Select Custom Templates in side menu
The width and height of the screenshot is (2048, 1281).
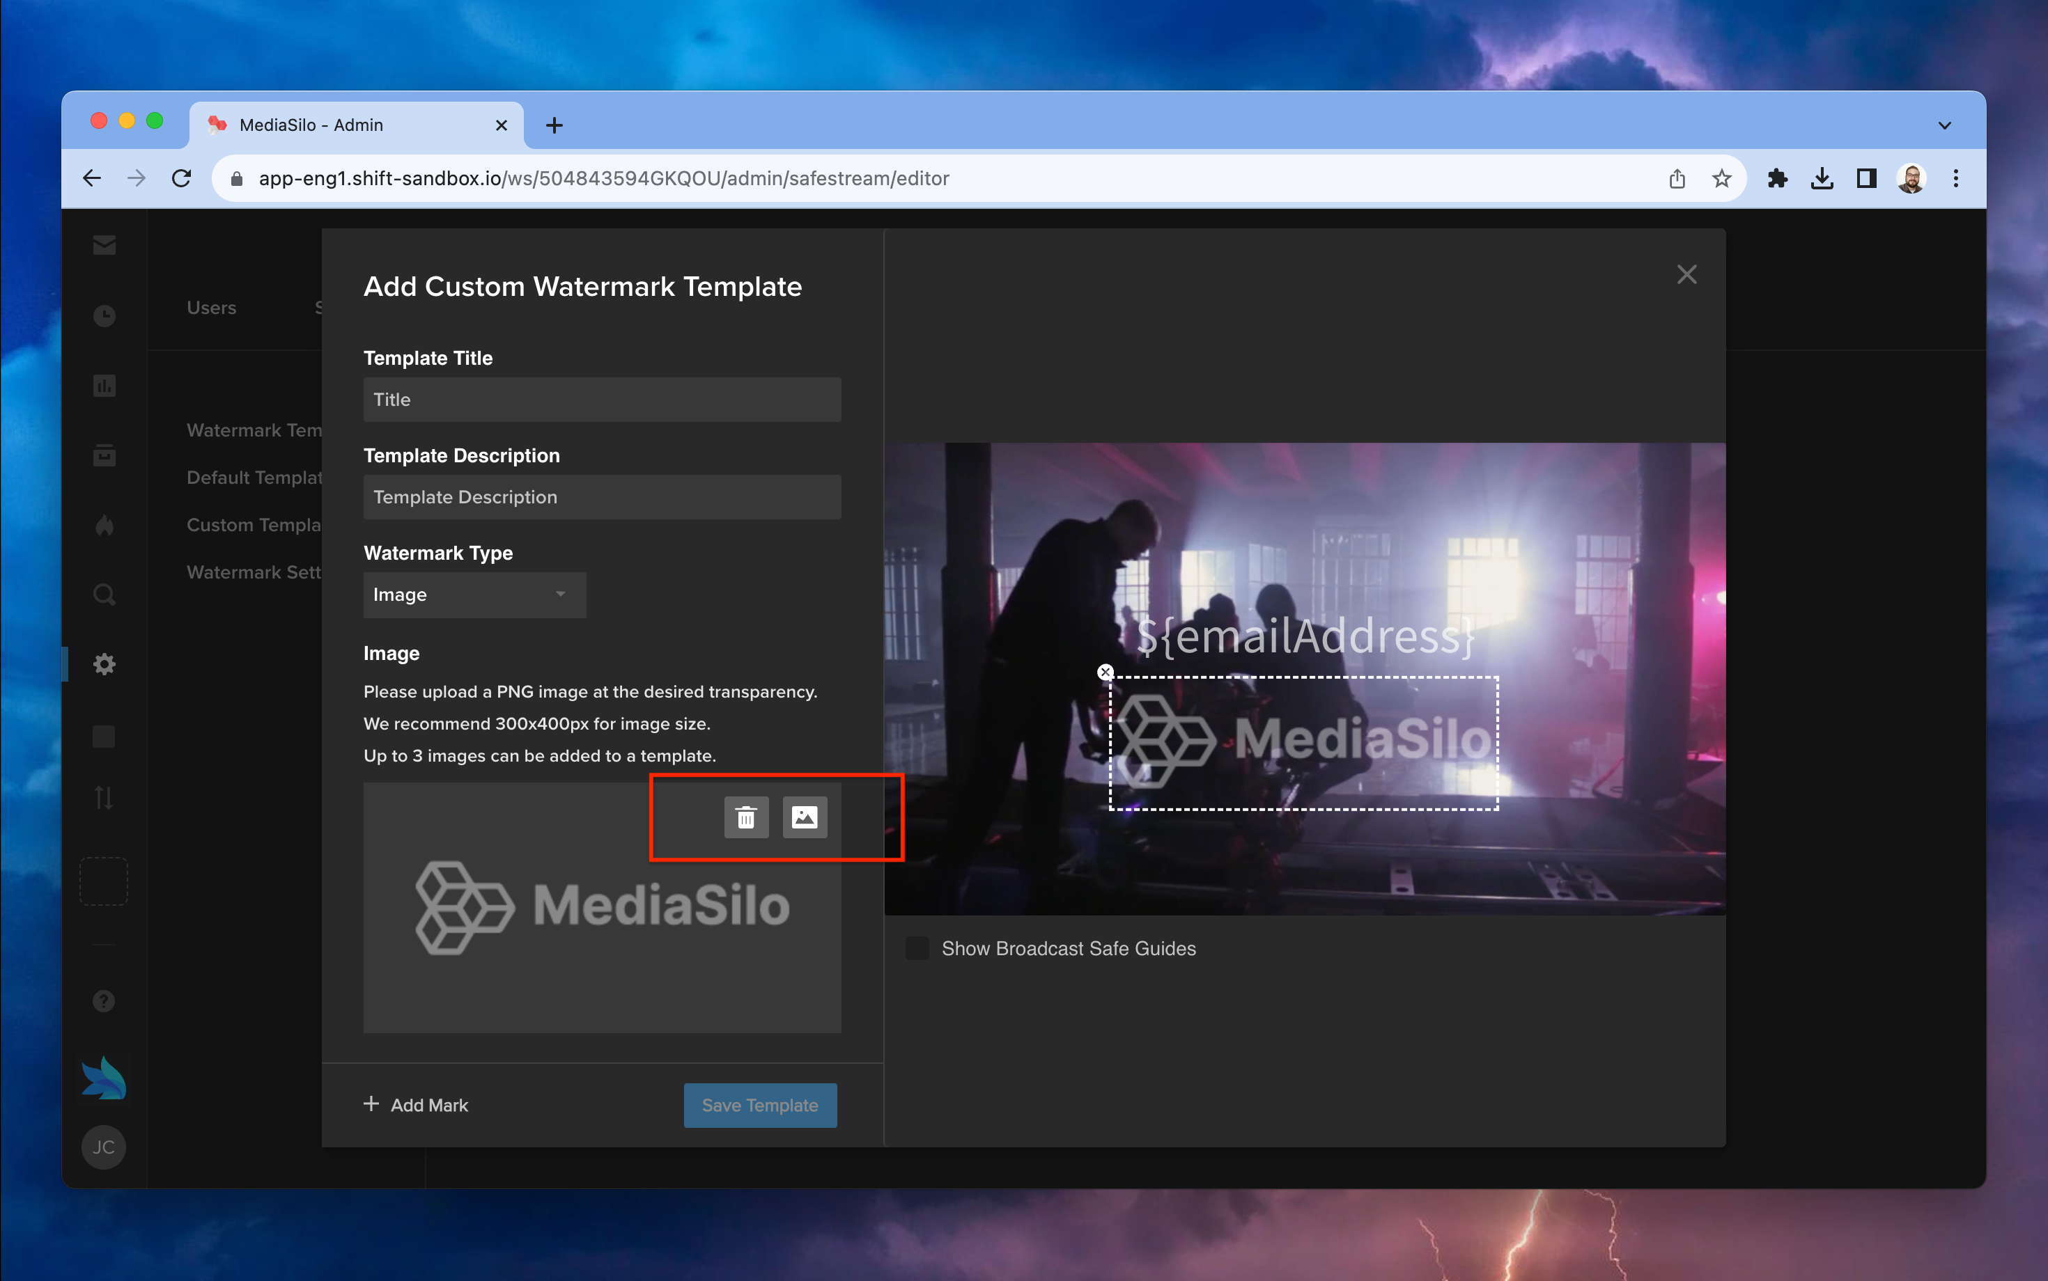(x=254, y=525)
